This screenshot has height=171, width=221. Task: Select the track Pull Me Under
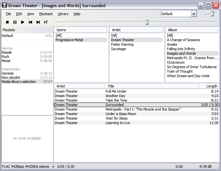pos(136,91)
